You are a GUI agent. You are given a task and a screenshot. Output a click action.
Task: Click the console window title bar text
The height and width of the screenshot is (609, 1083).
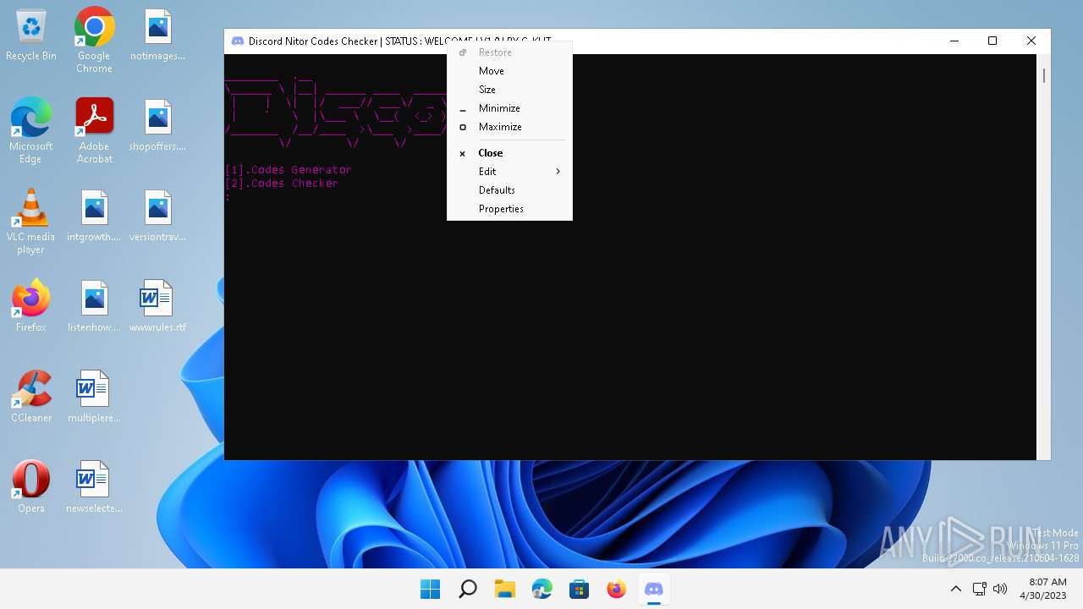(x=399, y=41)
